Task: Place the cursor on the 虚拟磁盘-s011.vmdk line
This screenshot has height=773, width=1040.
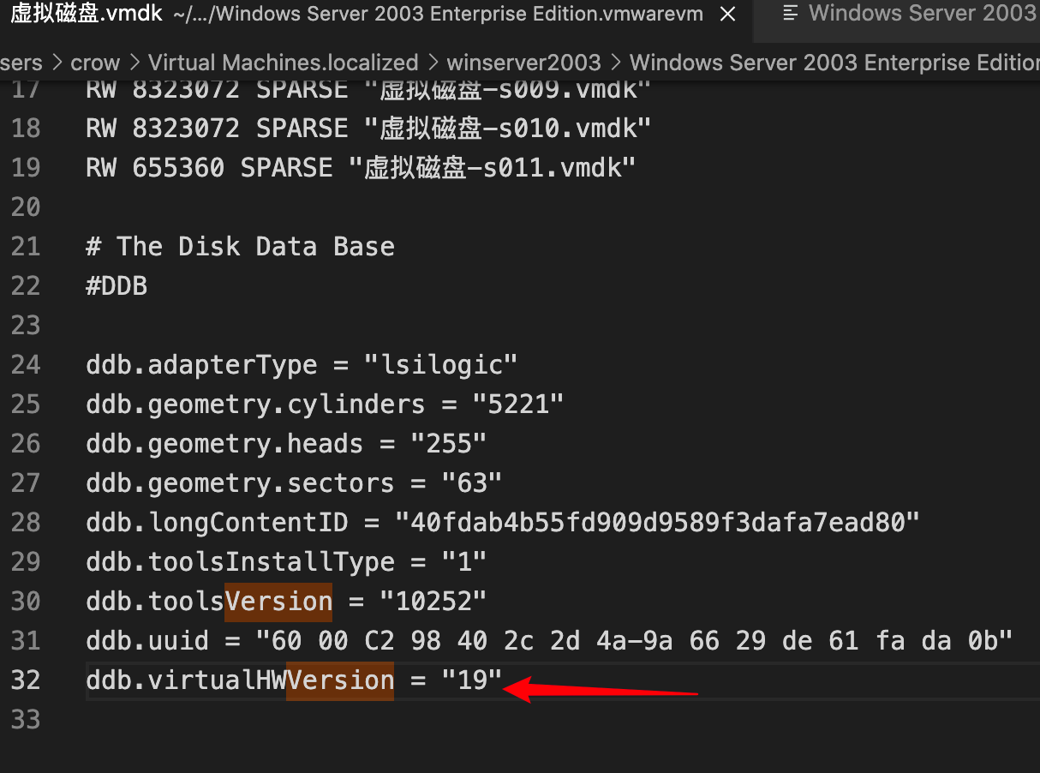Action: (x=361, y=167)
